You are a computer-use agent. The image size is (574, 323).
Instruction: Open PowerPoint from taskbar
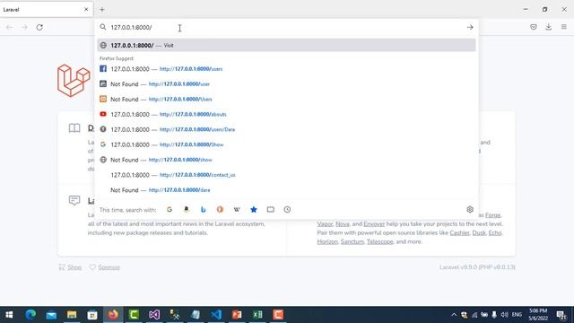237,315
